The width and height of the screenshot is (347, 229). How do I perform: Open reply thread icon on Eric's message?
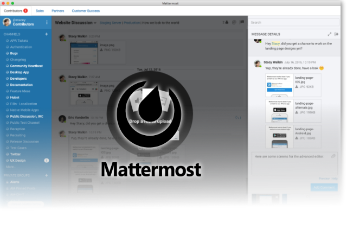pos(238,118)
